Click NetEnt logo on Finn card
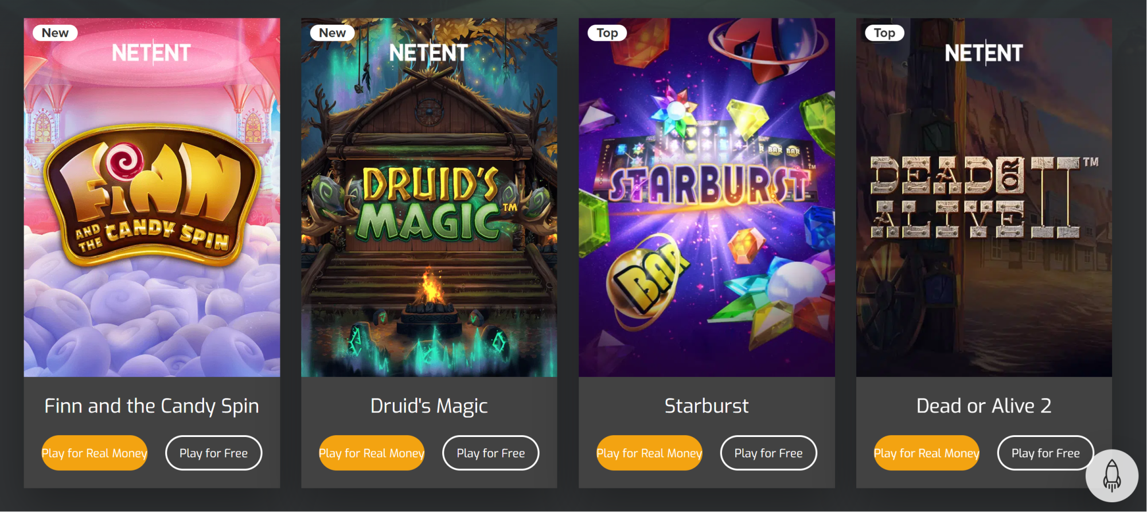The height and width of the screenshot is (512, 1147). pos(151,53)
